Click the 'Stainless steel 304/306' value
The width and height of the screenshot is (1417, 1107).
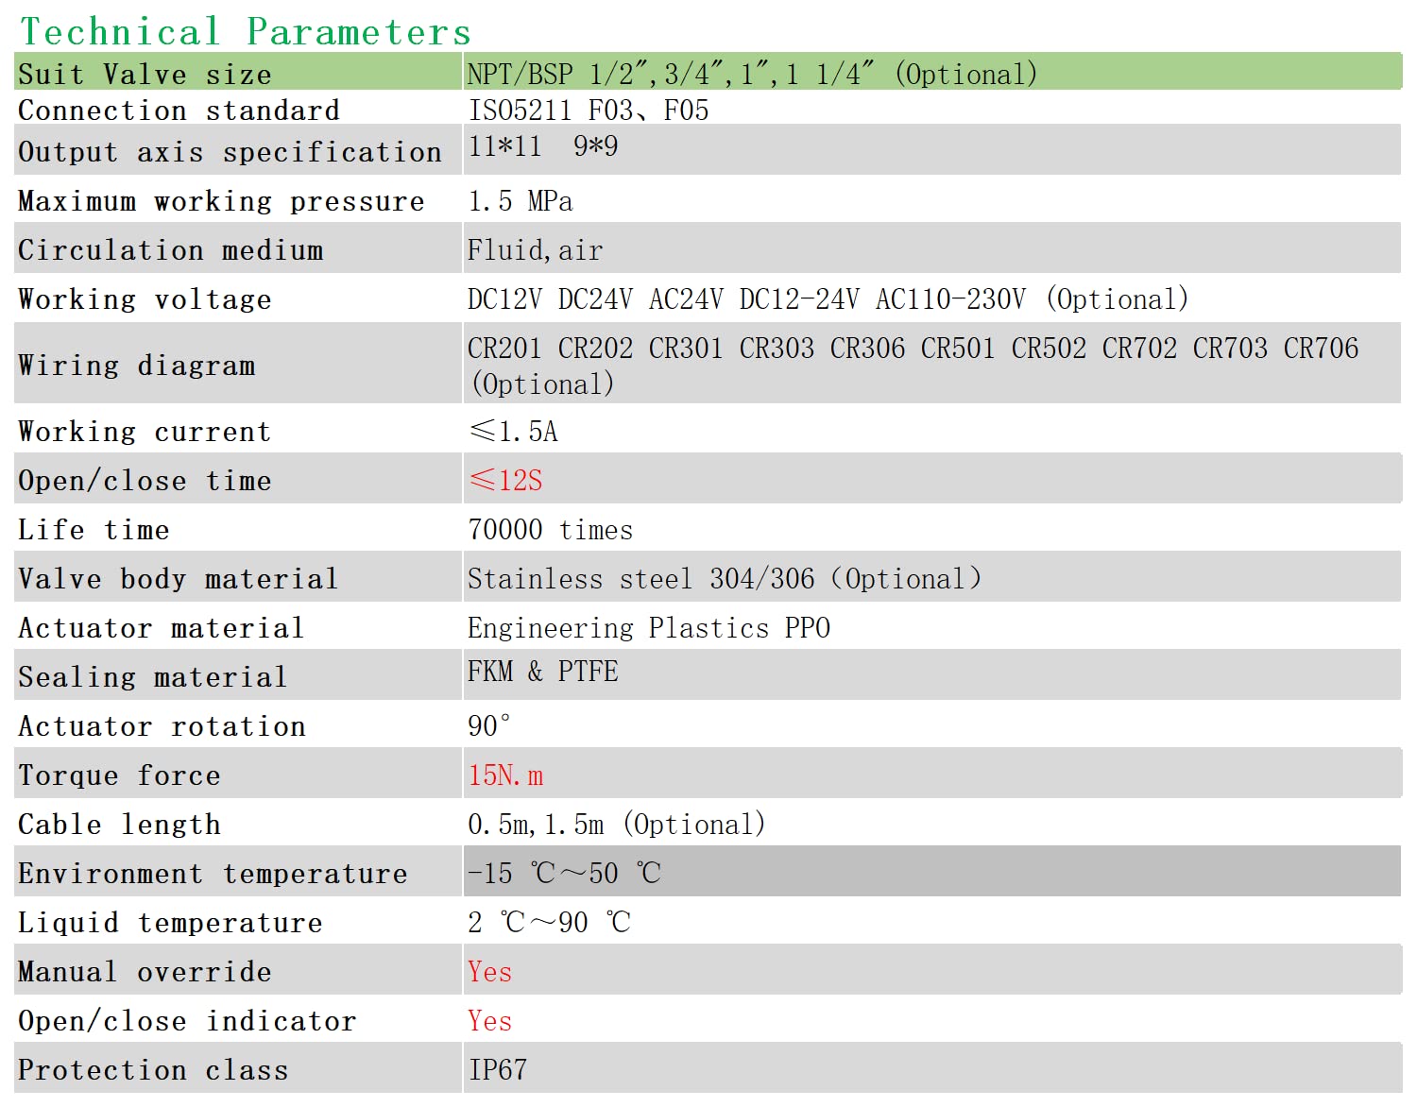coord(725,579)
